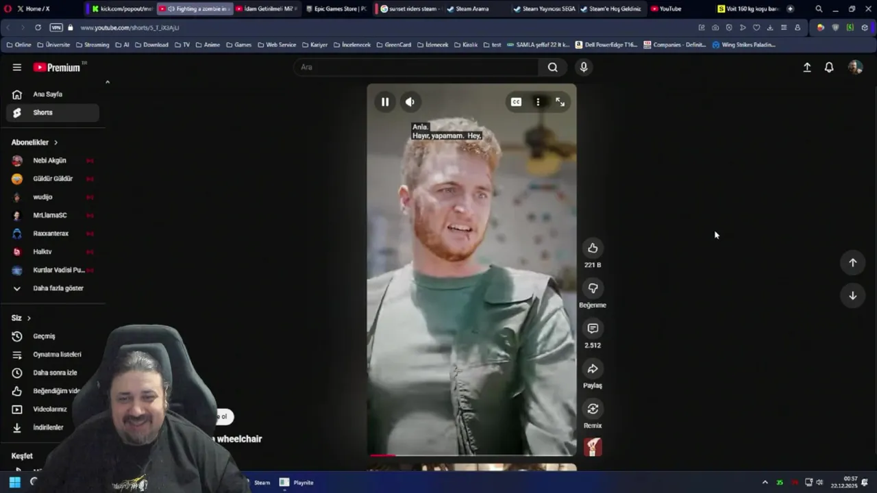Viewport: 877px width, 493px height.
Task: Open browser downloads icon in toolbar
Action: [x=770, y=27]
